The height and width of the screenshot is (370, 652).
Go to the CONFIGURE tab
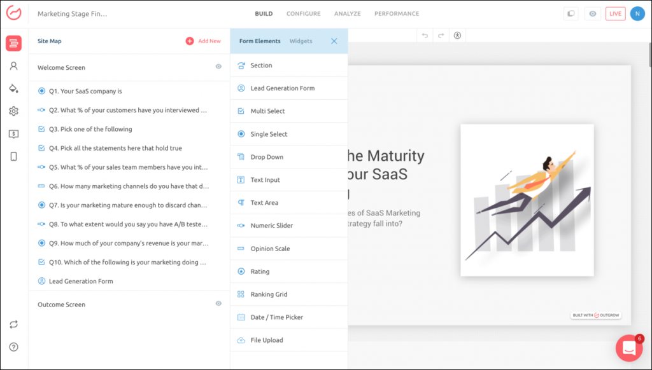(303, 13)
